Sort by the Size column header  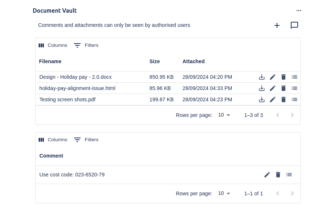point(155,61)
